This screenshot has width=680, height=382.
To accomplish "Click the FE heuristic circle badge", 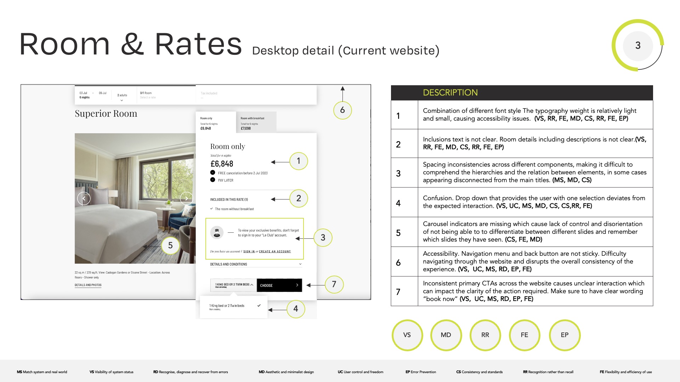I will click(524, 335).
